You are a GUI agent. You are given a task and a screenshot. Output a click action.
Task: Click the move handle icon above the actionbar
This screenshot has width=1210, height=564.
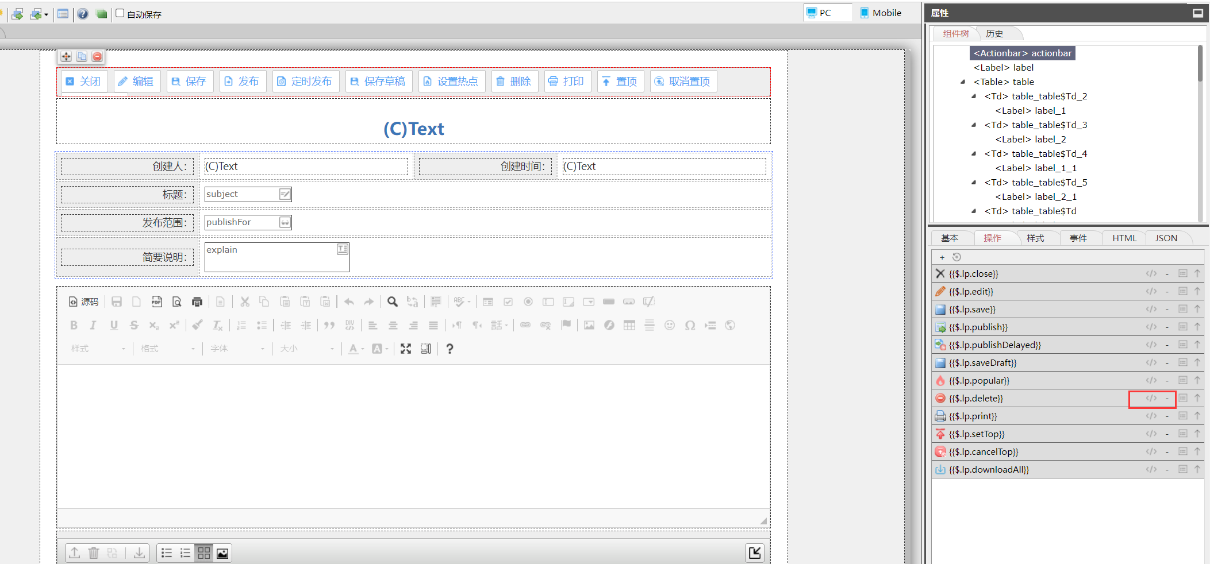pyautogui.click(x=66, y=56)
